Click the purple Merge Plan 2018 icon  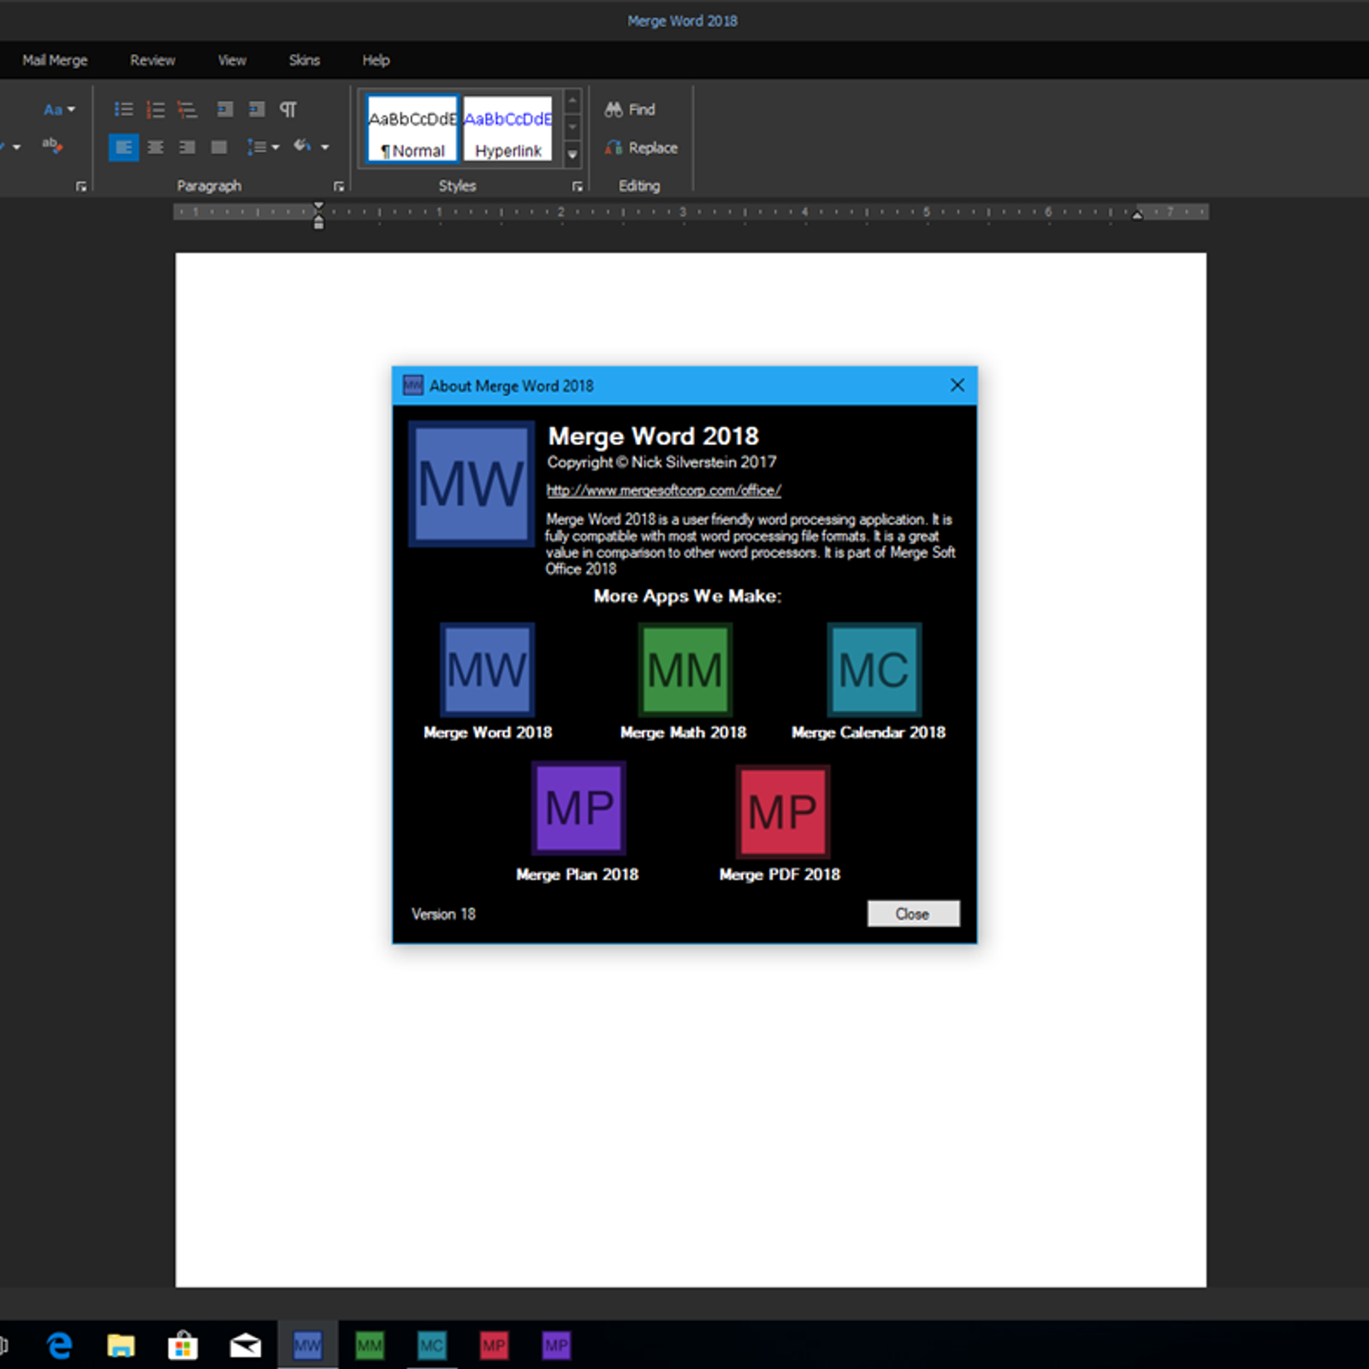pos(578,809)
